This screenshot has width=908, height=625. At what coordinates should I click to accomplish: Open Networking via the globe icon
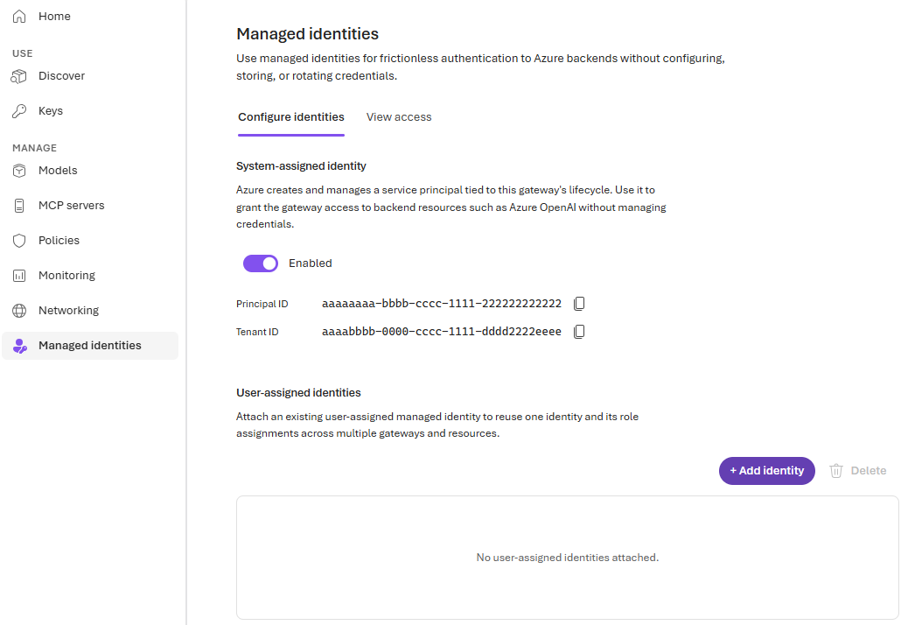19,311
